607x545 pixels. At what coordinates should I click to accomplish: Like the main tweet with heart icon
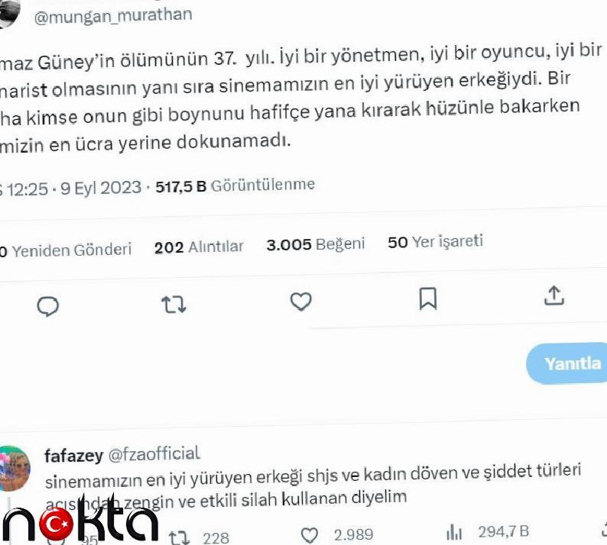(x=300, y=302)
